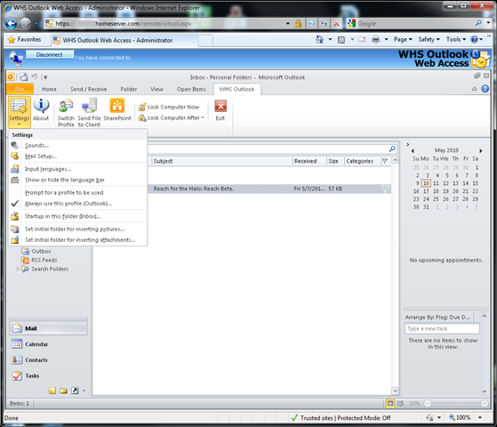Image resolution: width=497 pixels, height=427 pixels.
Task: Choose Prompt for a profile to be used
Action: [78, 192]
